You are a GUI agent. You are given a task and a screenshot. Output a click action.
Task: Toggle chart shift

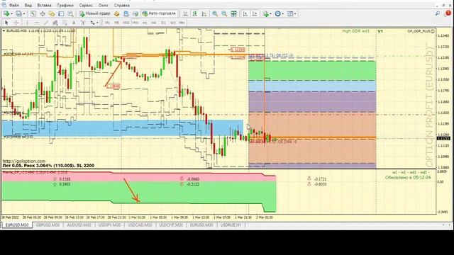255,13
